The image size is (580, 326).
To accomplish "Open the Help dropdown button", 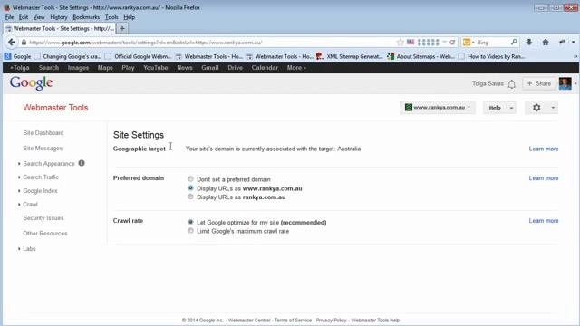I will [x=499, y=108].
